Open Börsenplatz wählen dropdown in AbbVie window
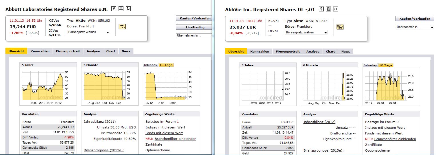 306,32
